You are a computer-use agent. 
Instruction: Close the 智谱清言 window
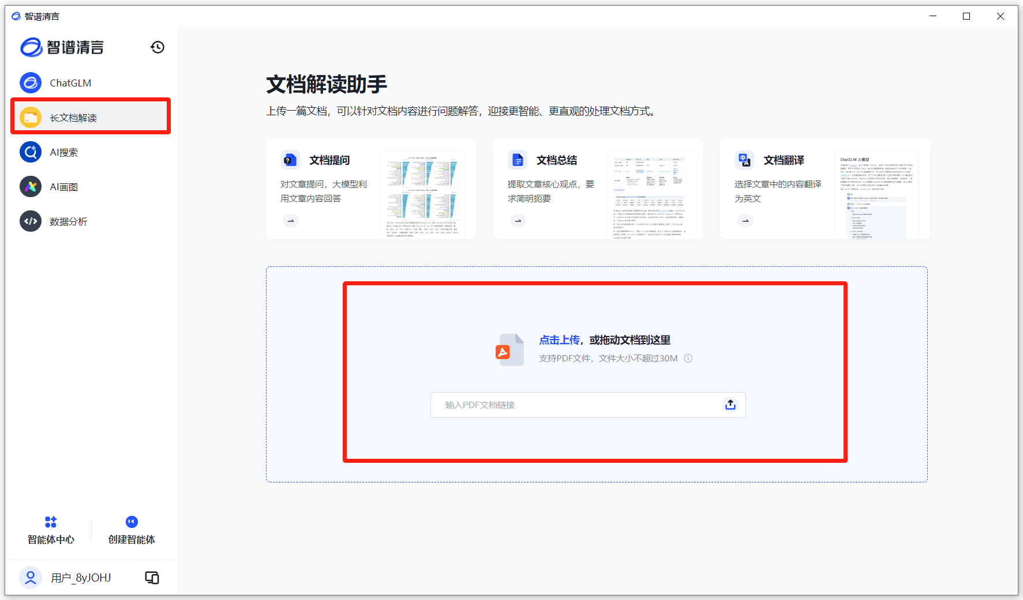[x=1000, y=16]
